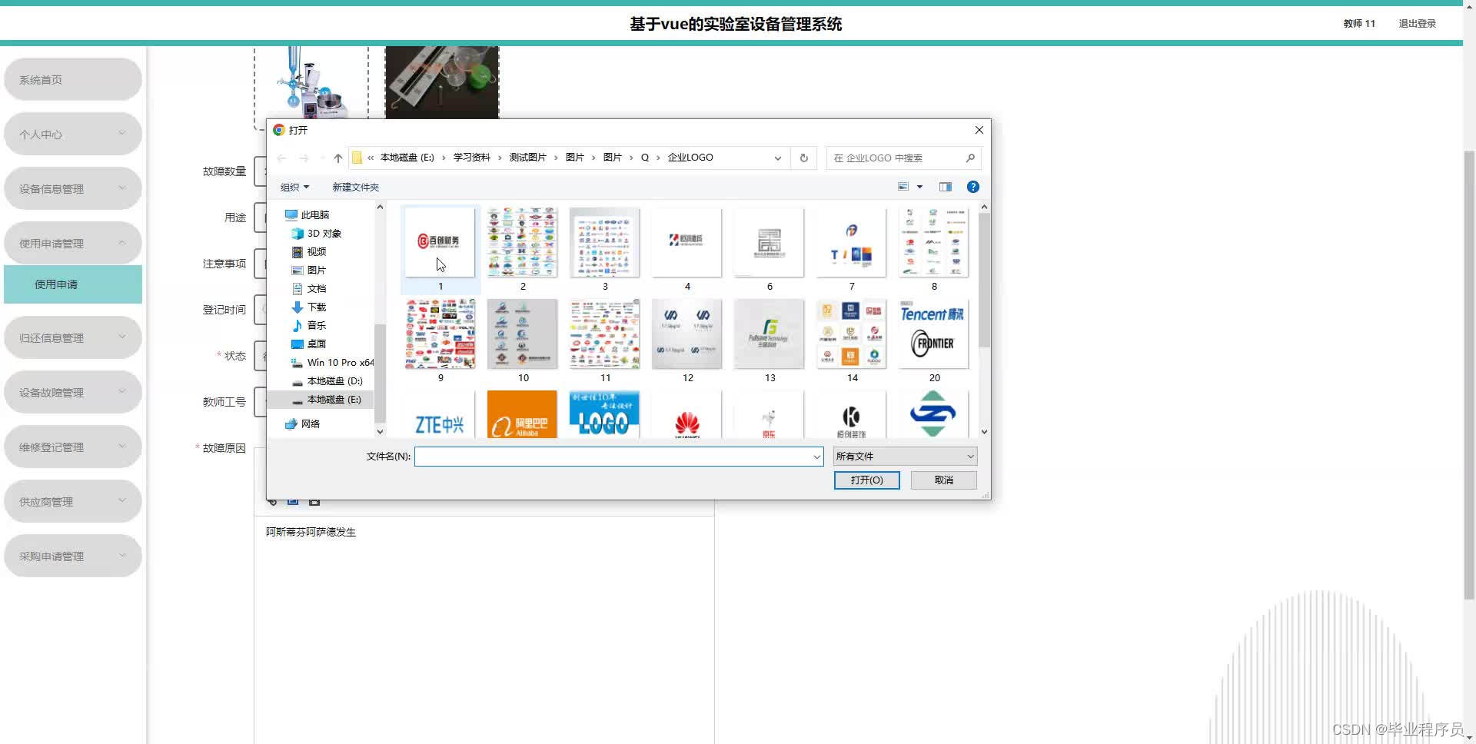
Task: Navigate to 学习资料 in breadcrumb
Action: [x=471, y=158]
